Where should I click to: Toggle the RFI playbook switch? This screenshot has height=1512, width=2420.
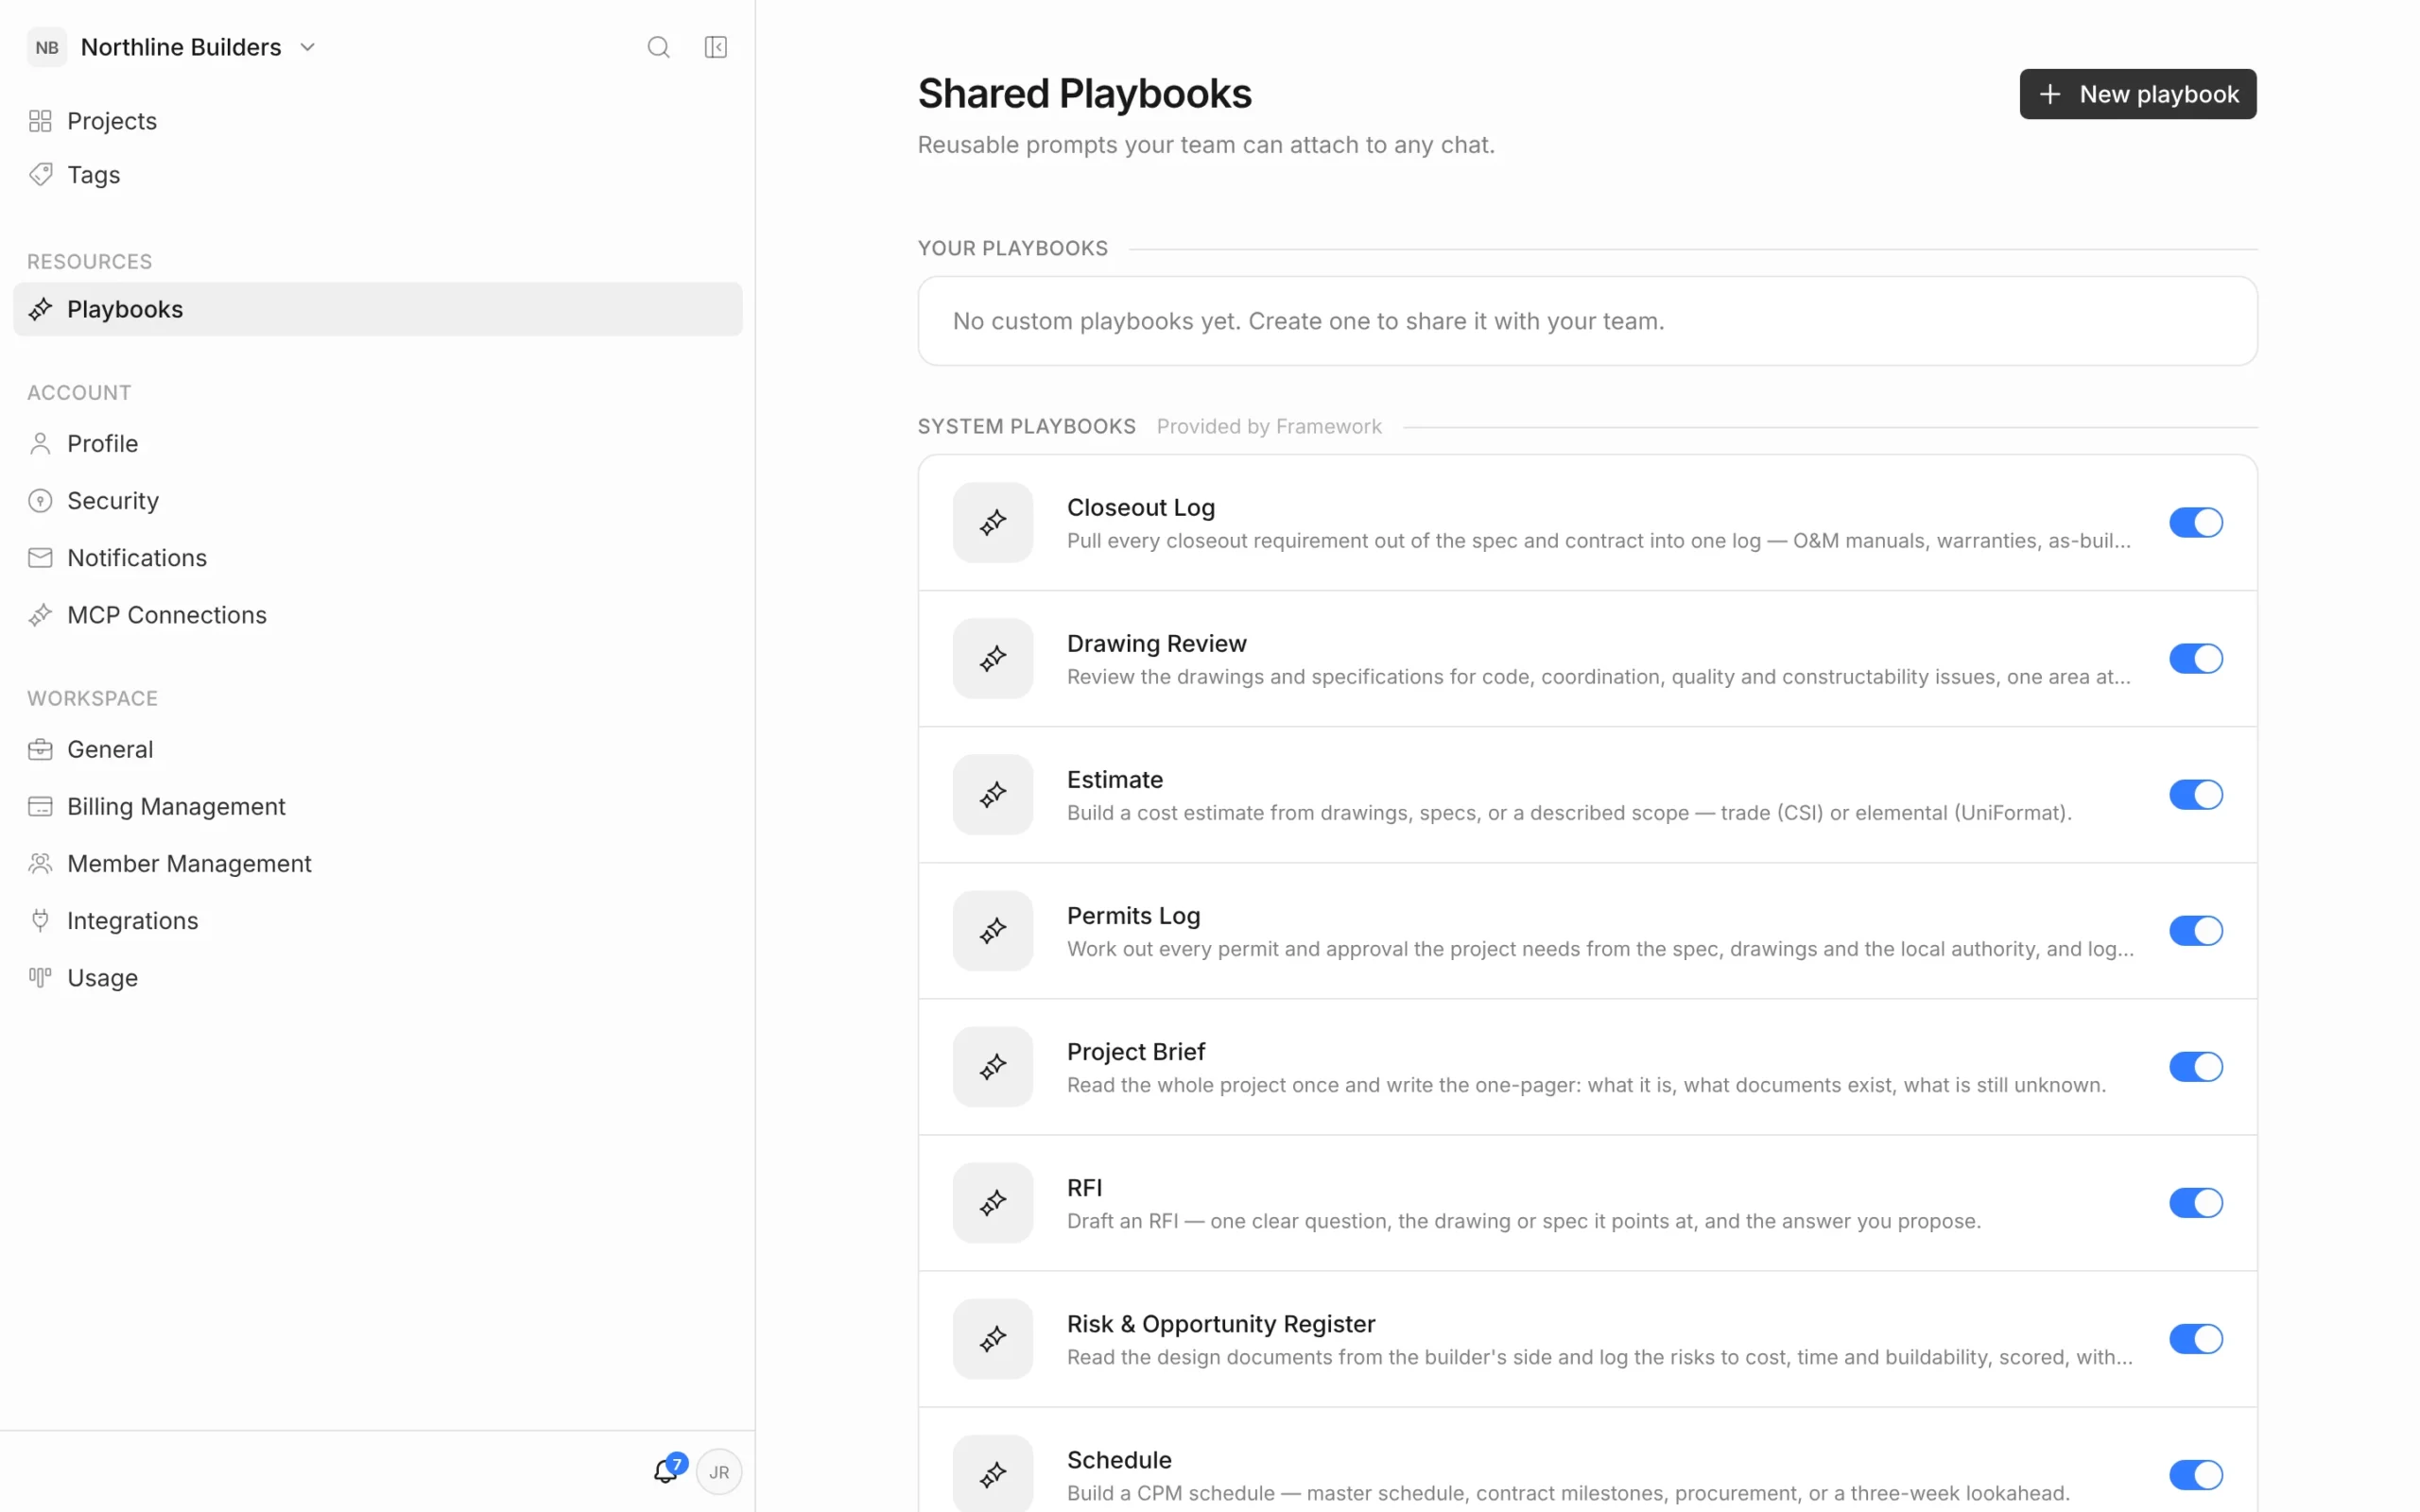point(2196,1202)
